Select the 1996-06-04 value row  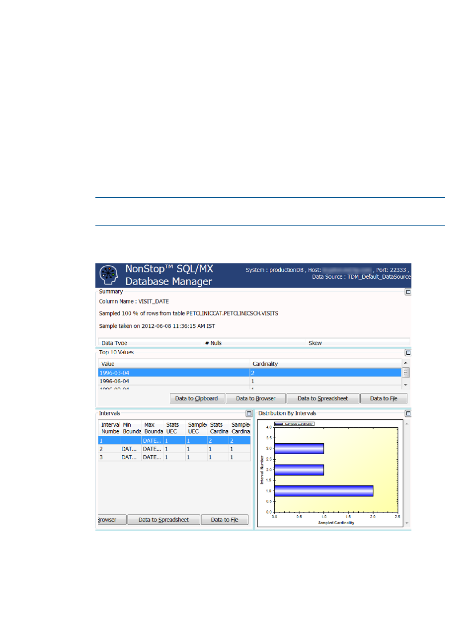point(249,381)
